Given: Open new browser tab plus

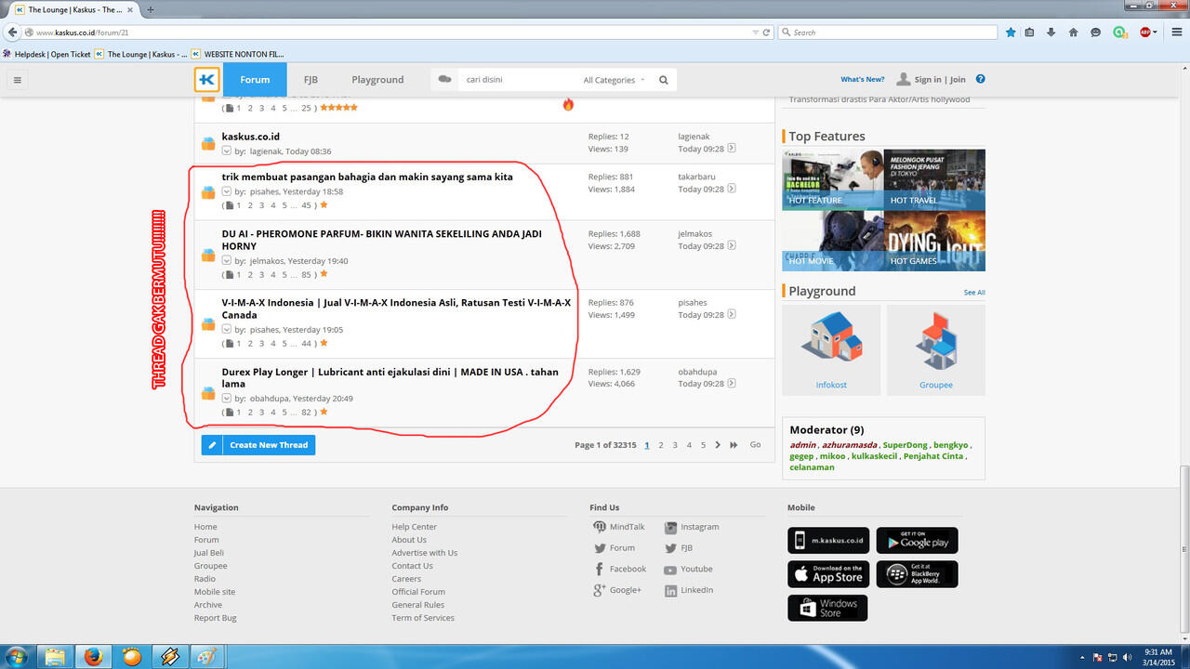Looking at the screenshot, I should pyautogui.click(x=151, y=9).
